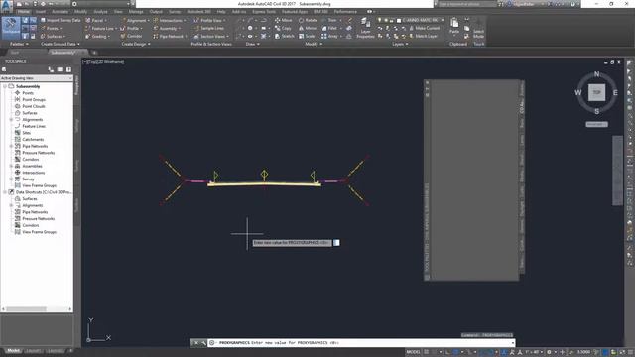Open the Profile View dropdown
Screen dimensions: 635x357
tap(209, 20)
